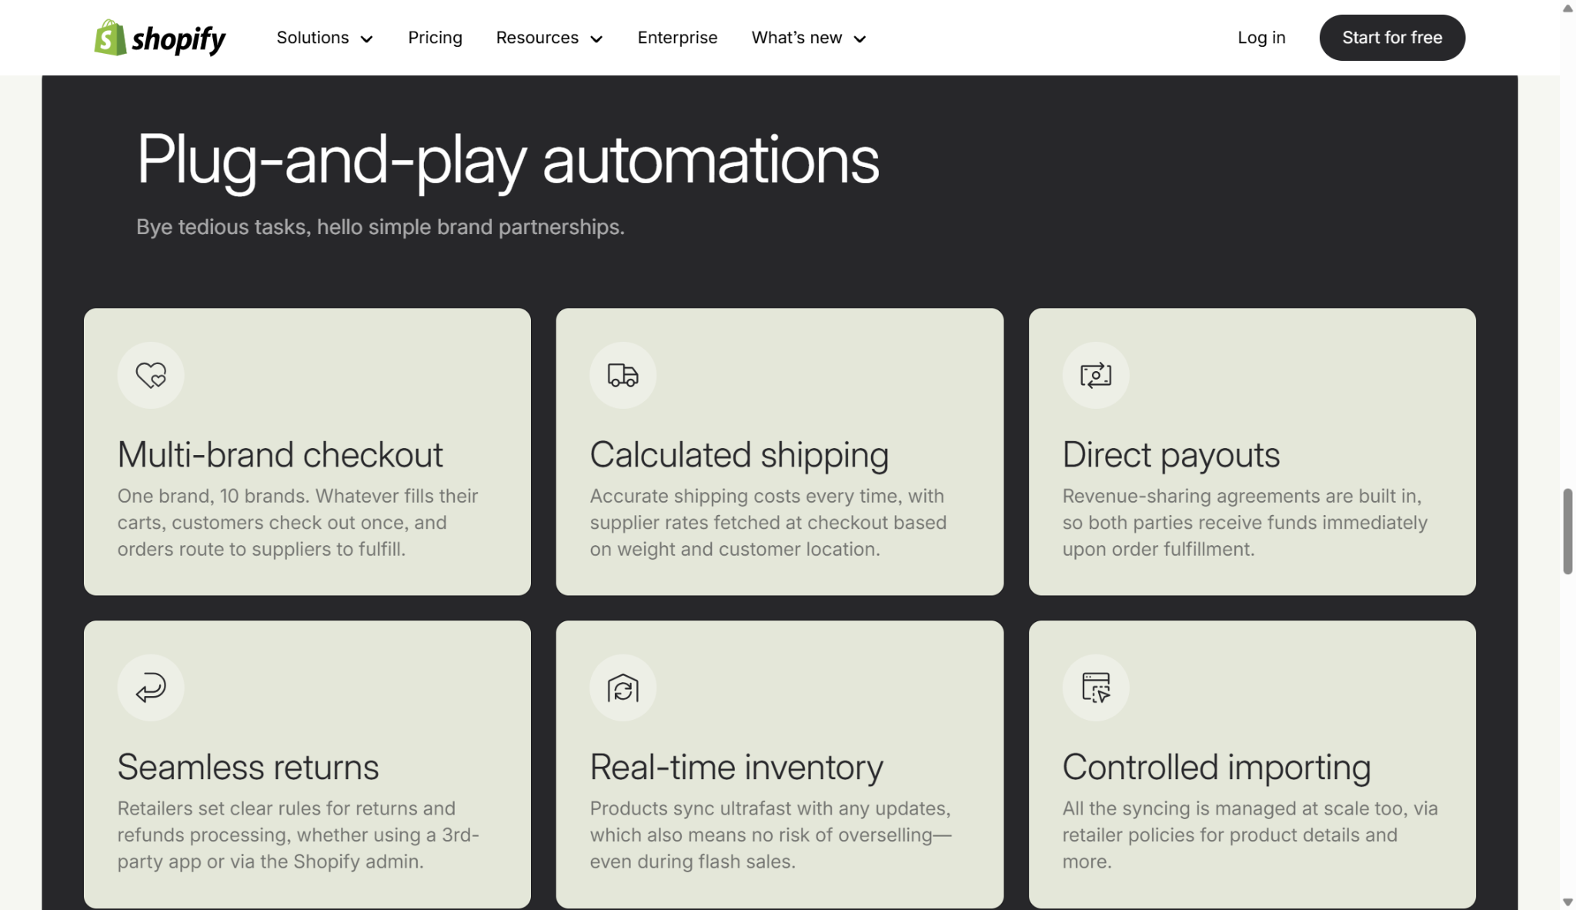Click the double hearts Multi-brand checkout icon
This screenshot has height=910, width=1576.
coord(151,375)
